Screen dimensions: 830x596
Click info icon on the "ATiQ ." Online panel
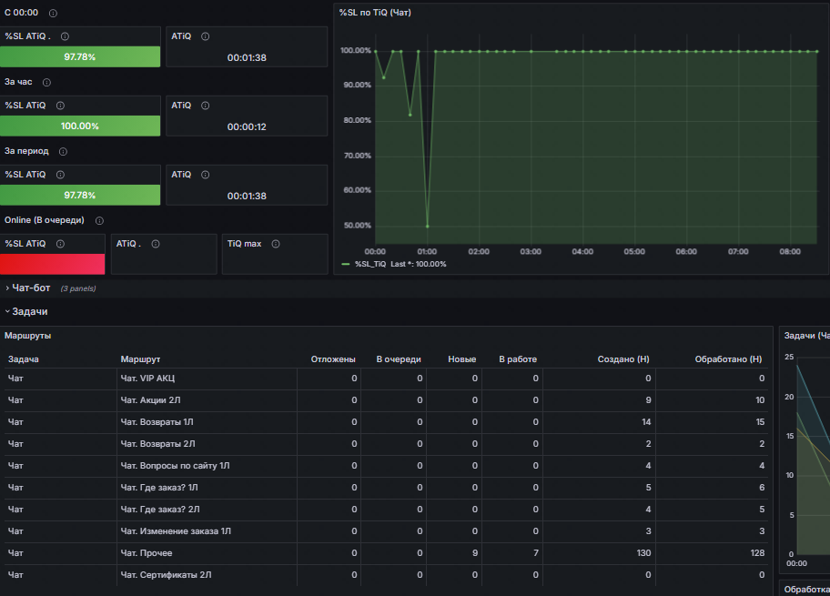click(155, 244)
